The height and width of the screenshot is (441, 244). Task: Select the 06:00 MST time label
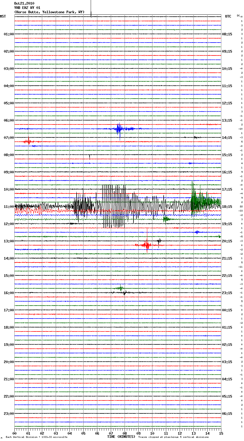click(x=9, y=120)
